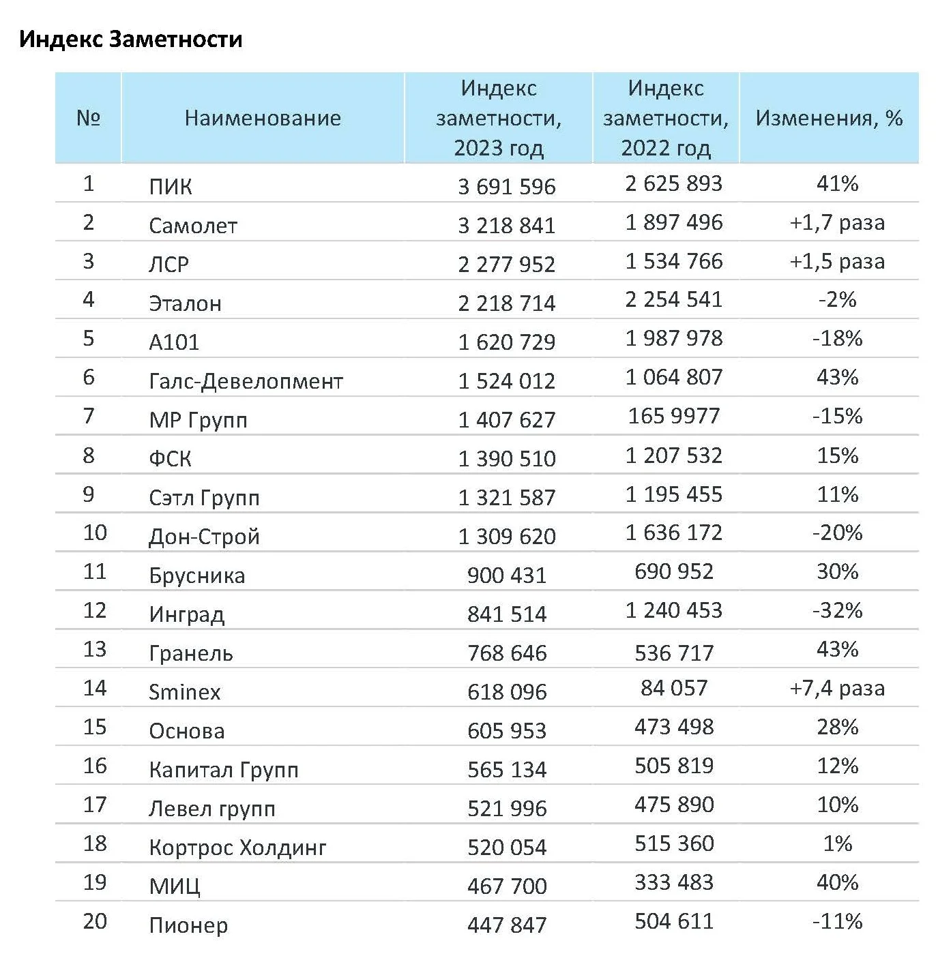Click МИЦ's 2023 value 467 700
Image resolution: width=938 pixels, height=958 pixels.
[507, 886]
